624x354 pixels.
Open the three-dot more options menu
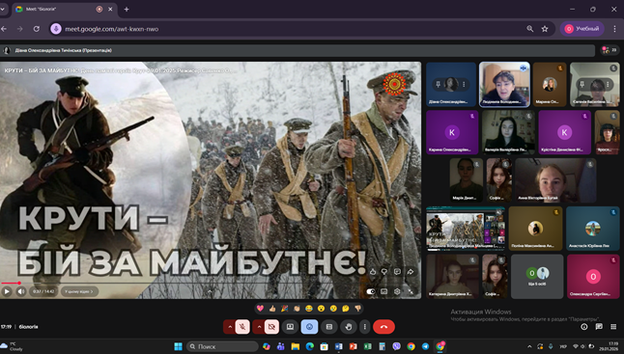tap(365, 327)
